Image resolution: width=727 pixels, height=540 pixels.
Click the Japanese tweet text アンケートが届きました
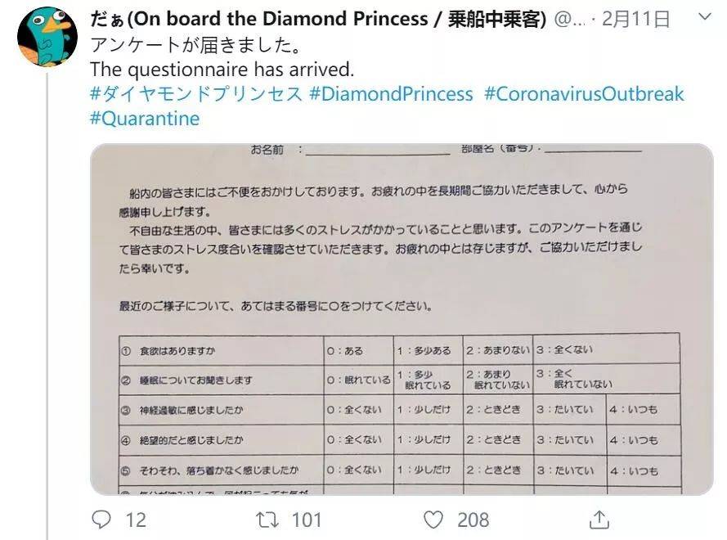point(195,45)
